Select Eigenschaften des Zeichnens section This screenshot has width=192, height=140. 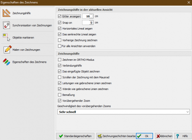pos(28,62)
